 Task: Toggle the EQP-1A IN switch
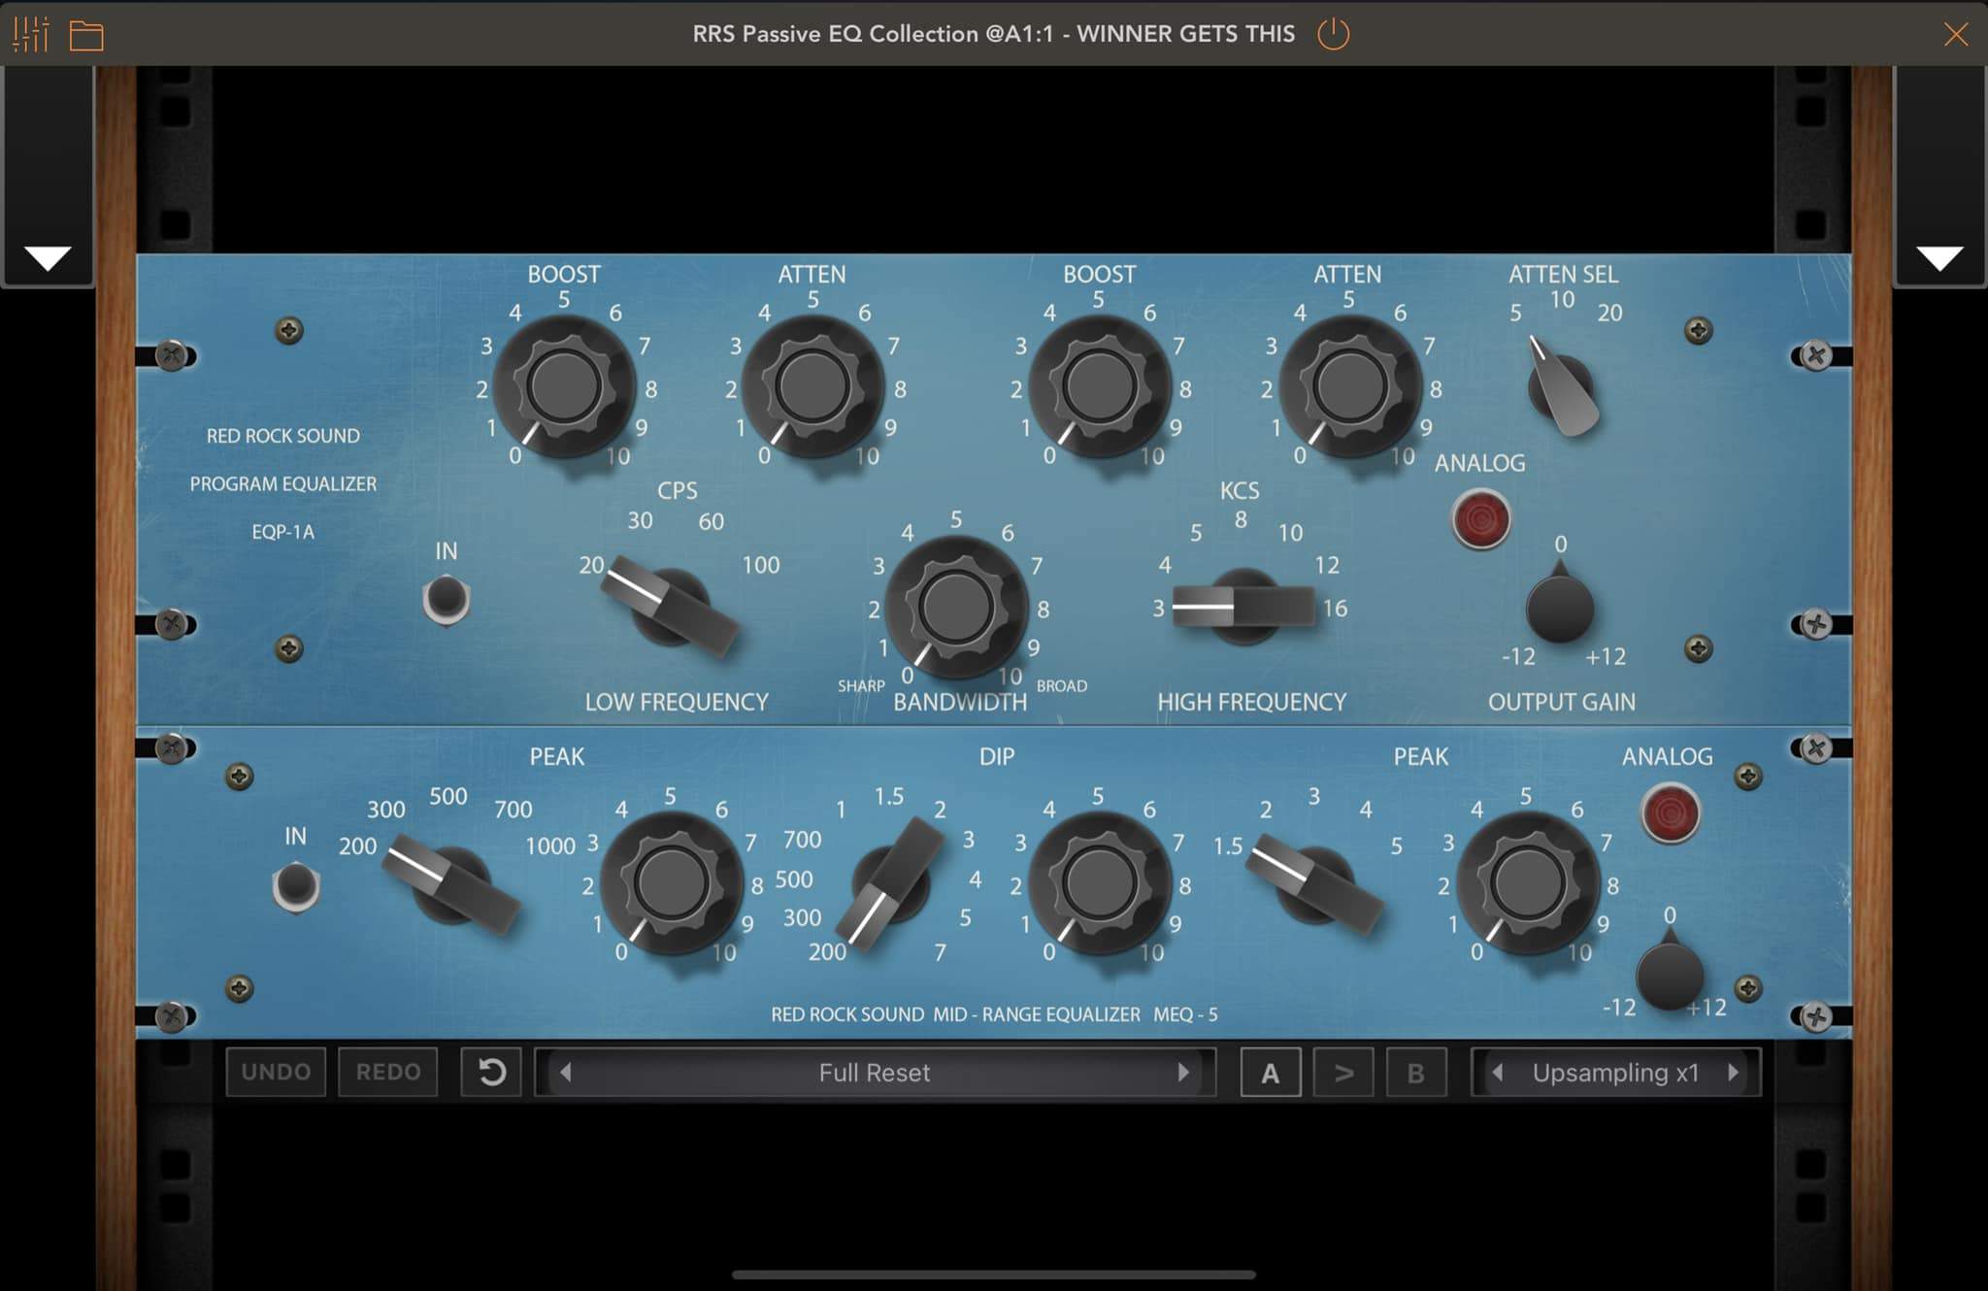point(447,599)
